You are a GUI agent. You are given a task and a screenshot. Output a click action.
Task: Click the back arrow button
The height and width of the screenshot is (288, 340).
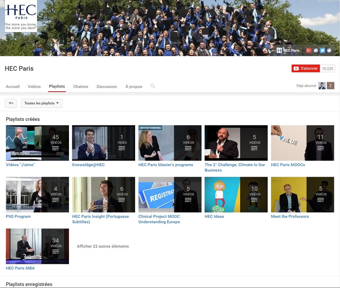11,103
